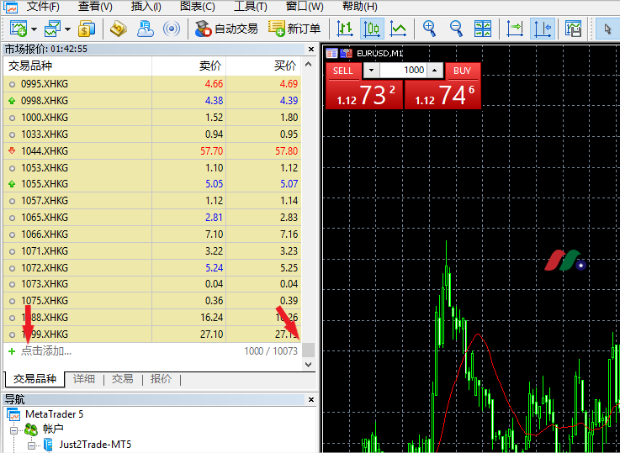Toggle chart auto-scroll to latest bar
Image resolution: width=620 pixels, height=453 pixels.
point(515,29)
